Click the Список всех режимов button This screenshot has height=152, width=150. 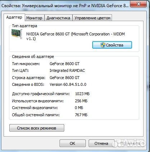tap(37, 128)
